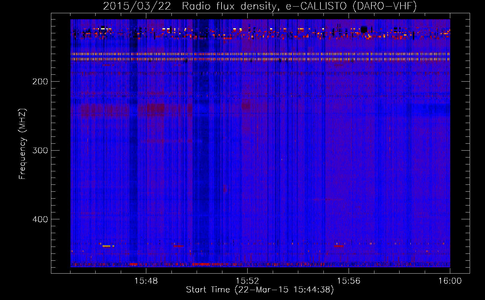The width and height of the screenshot is (485, 300).
Task: Select the 400 frequency tick label
Action: [x=40, y=219]
